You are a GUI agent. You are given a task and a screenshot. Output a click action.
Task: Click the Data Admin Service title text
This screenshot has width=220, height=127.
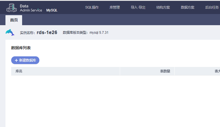(x=31, y=8)
